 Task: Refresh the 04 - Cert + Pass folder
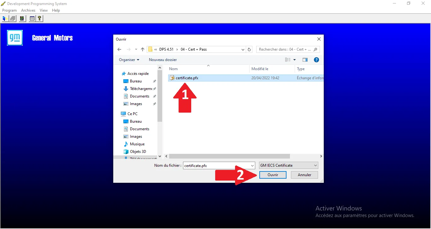249,49
